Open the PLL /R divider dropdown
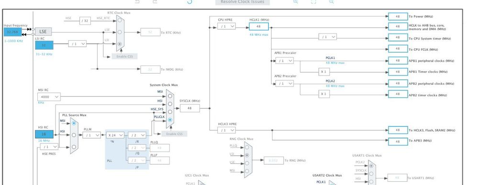This screenshot has height=185, width=478. click(x=137, y=135)
